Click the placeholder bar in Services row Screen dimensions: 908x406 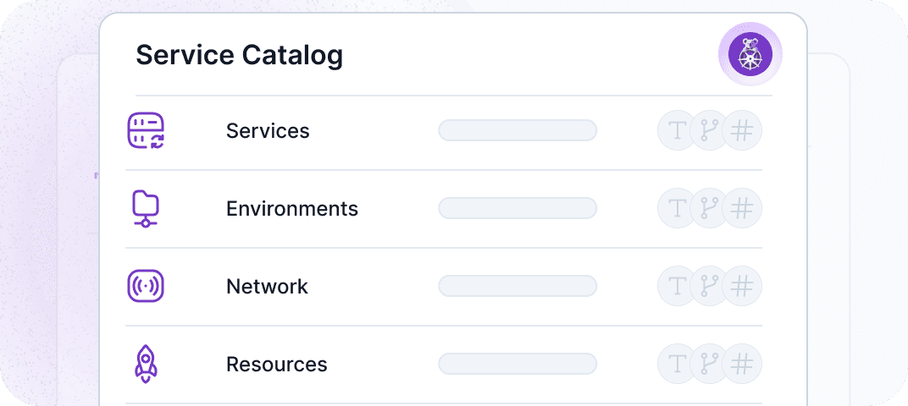(x=518, y=130)
